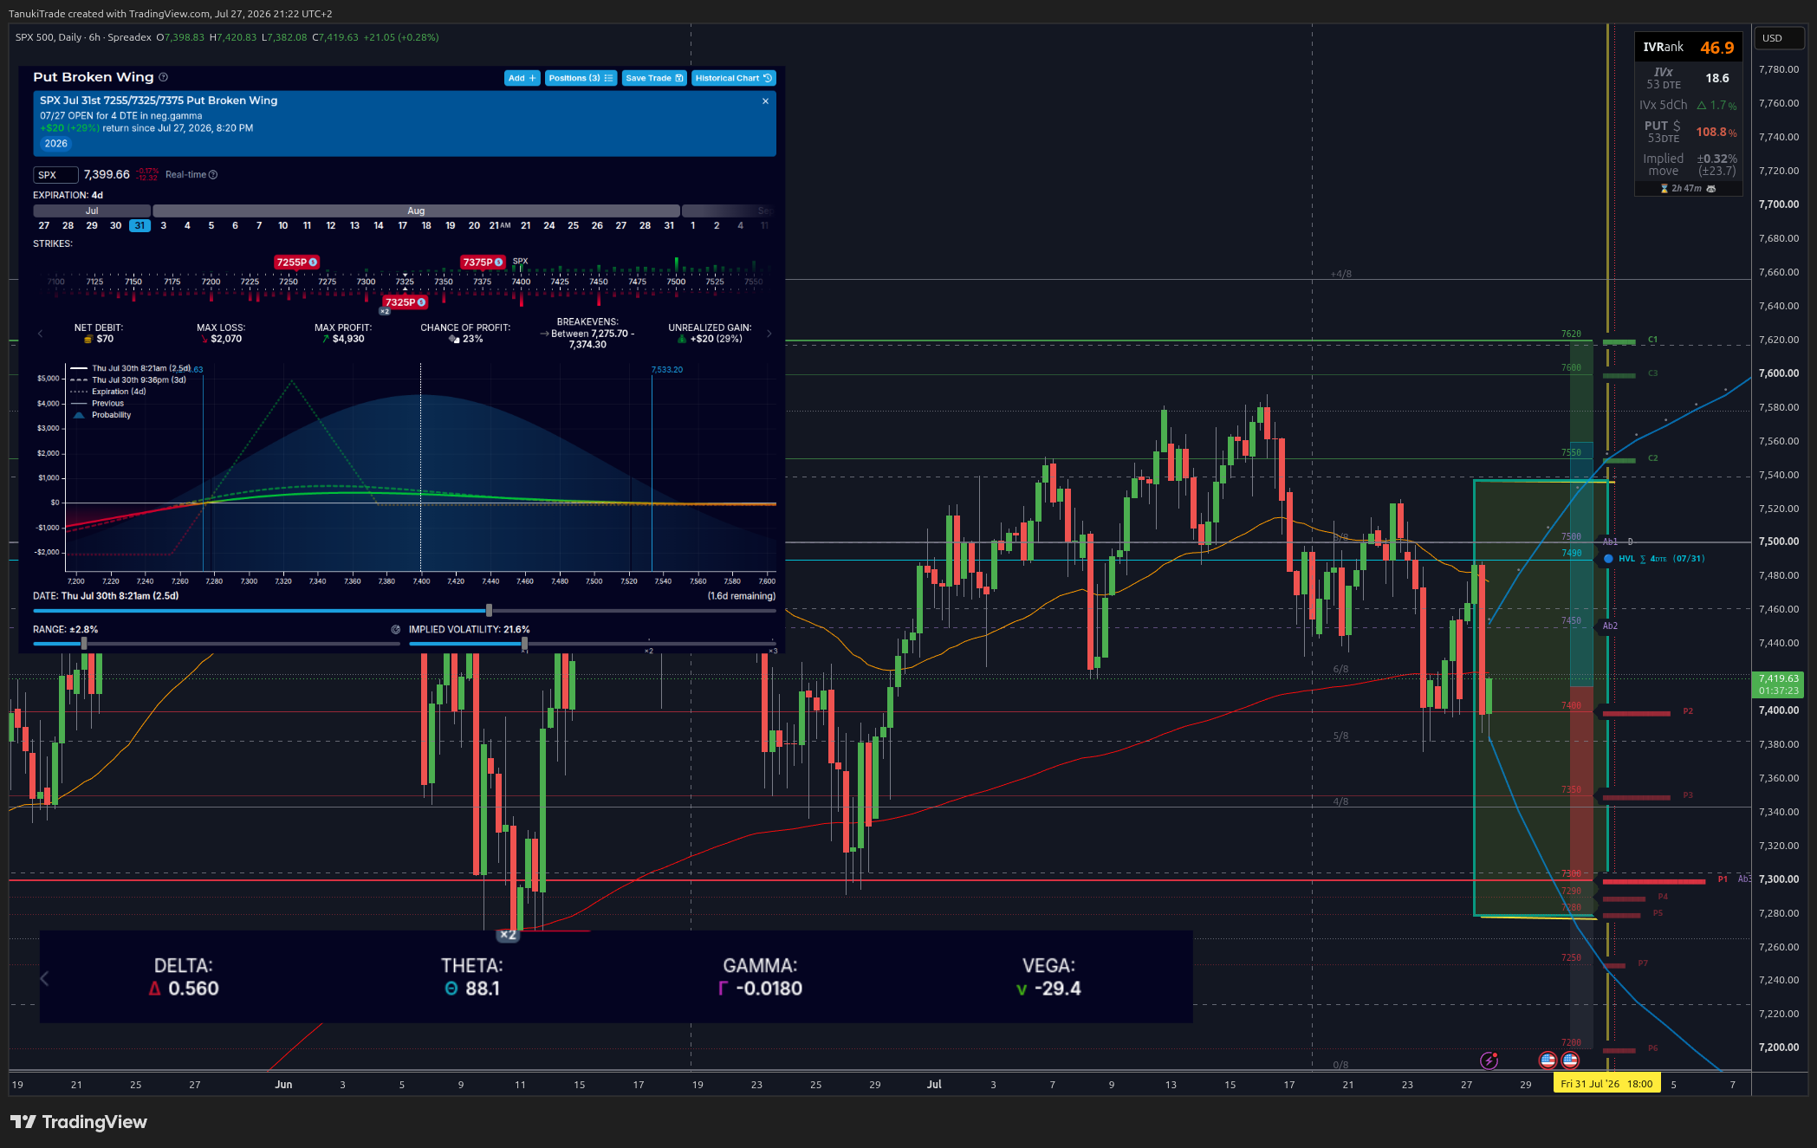The height and width of the screenshot is (1148, 1817).
Task: Click the P2 put level label
Action: click(x=1688, y=711)
